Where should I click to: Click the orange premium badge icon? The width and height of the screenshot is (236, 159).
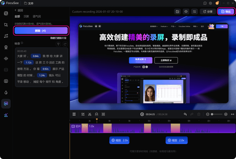[217, 3]
